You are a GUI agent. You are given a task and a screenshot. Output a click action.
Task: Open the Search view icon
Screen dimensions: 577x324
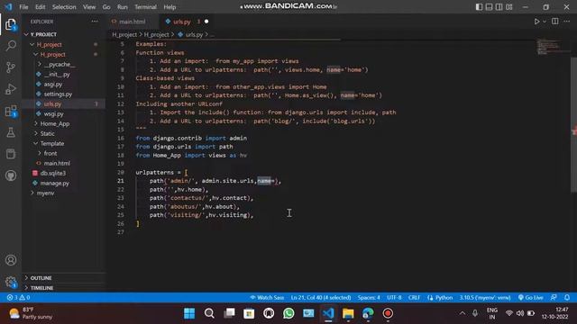point(11,46)
